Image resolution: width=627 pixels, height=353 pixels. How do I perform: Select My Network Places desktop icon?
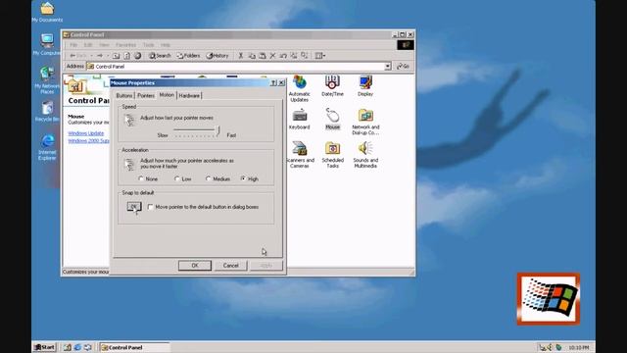[x=47, y=80]
